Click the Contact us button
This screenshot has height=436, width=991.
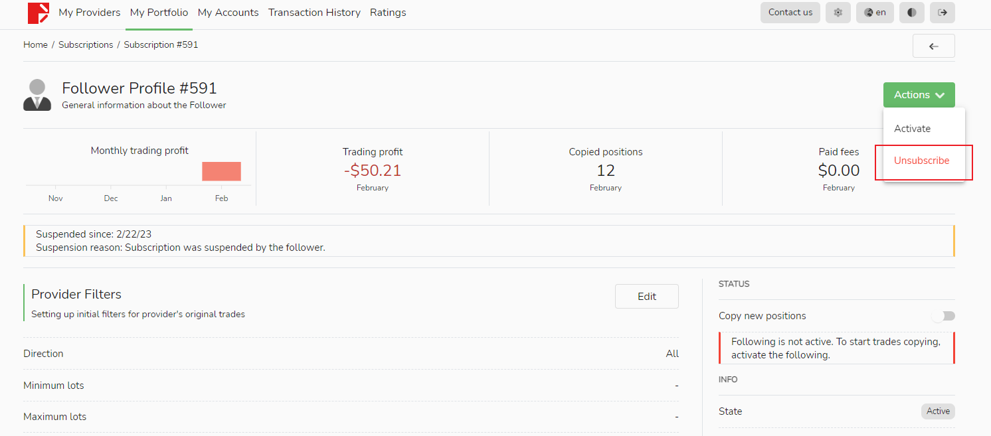click(790, 13)
